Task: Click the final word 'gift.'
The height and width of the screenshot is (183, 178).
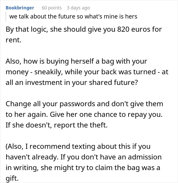Action: coord(12,178)
